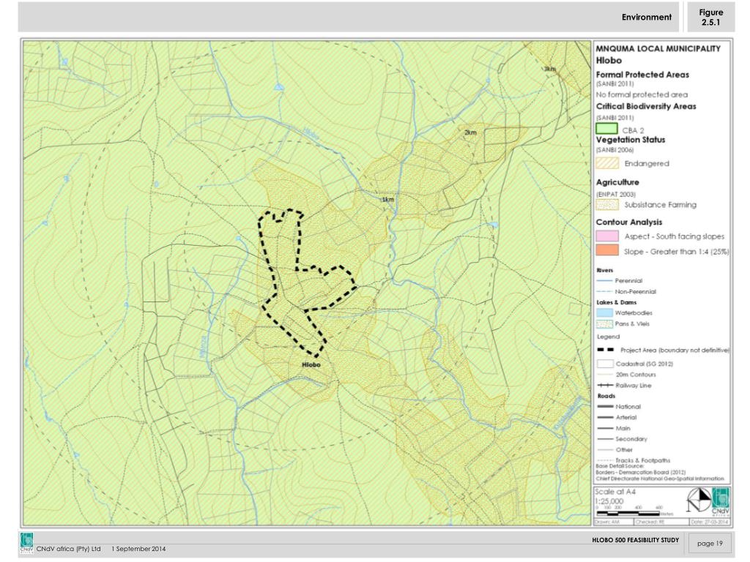750x562 pixels.
Task: Click the pink South facing slopes swatch
Action: 607,236
